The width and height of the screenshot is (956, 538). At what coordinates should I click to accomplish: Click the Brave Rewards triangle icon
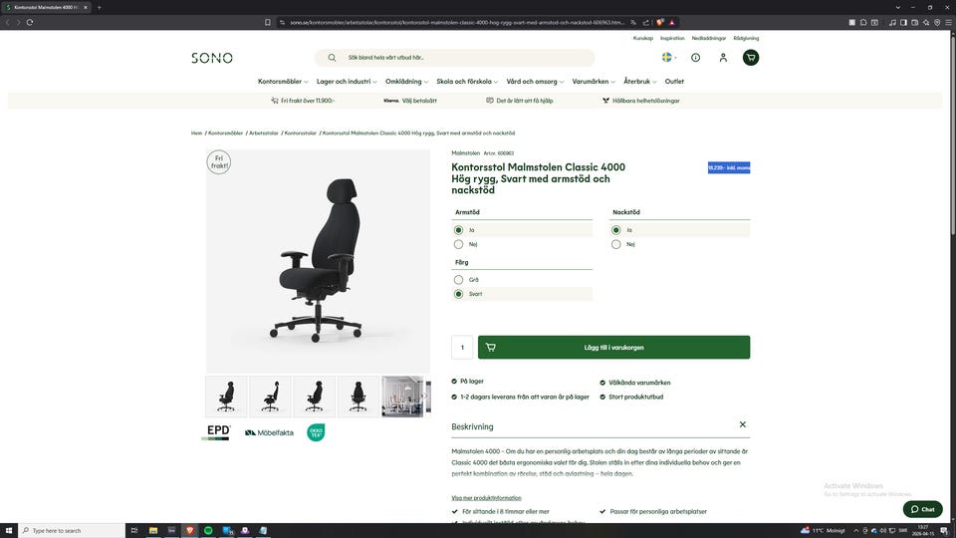click(672, 22)
